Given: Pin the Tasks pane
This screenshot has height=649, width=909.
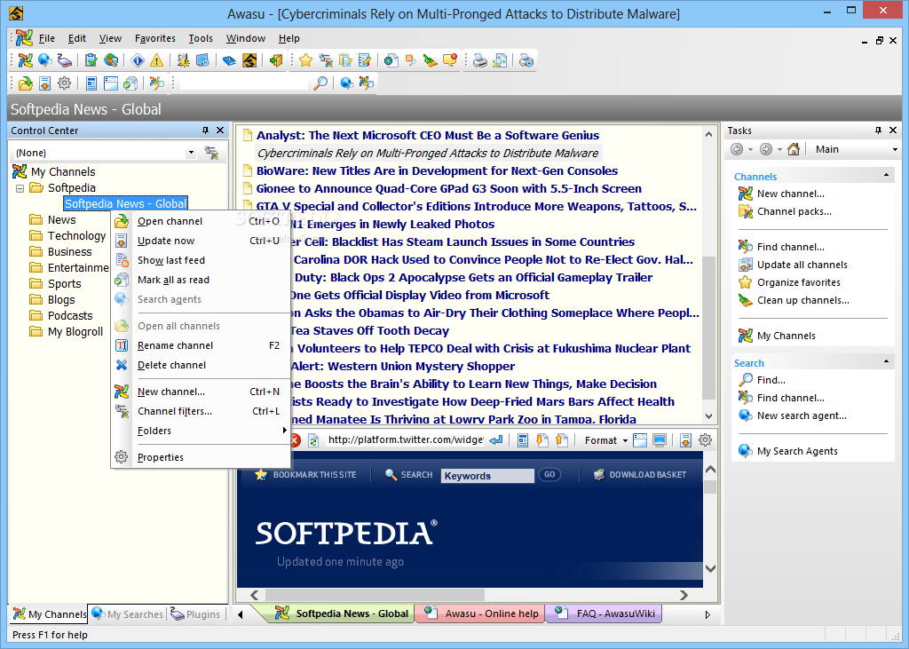Looking at the screenshot, I should click(878, 131).
